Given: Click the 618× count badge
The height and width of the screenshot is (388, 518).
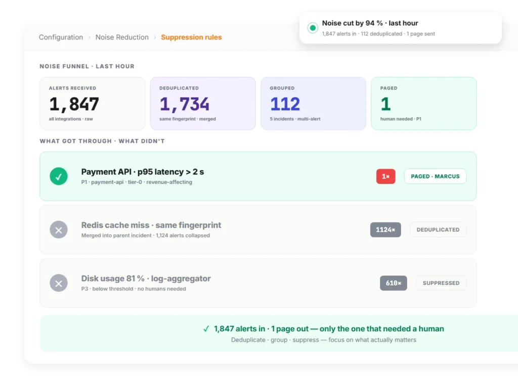Looking at the screenshot, I should click(393, 283).
